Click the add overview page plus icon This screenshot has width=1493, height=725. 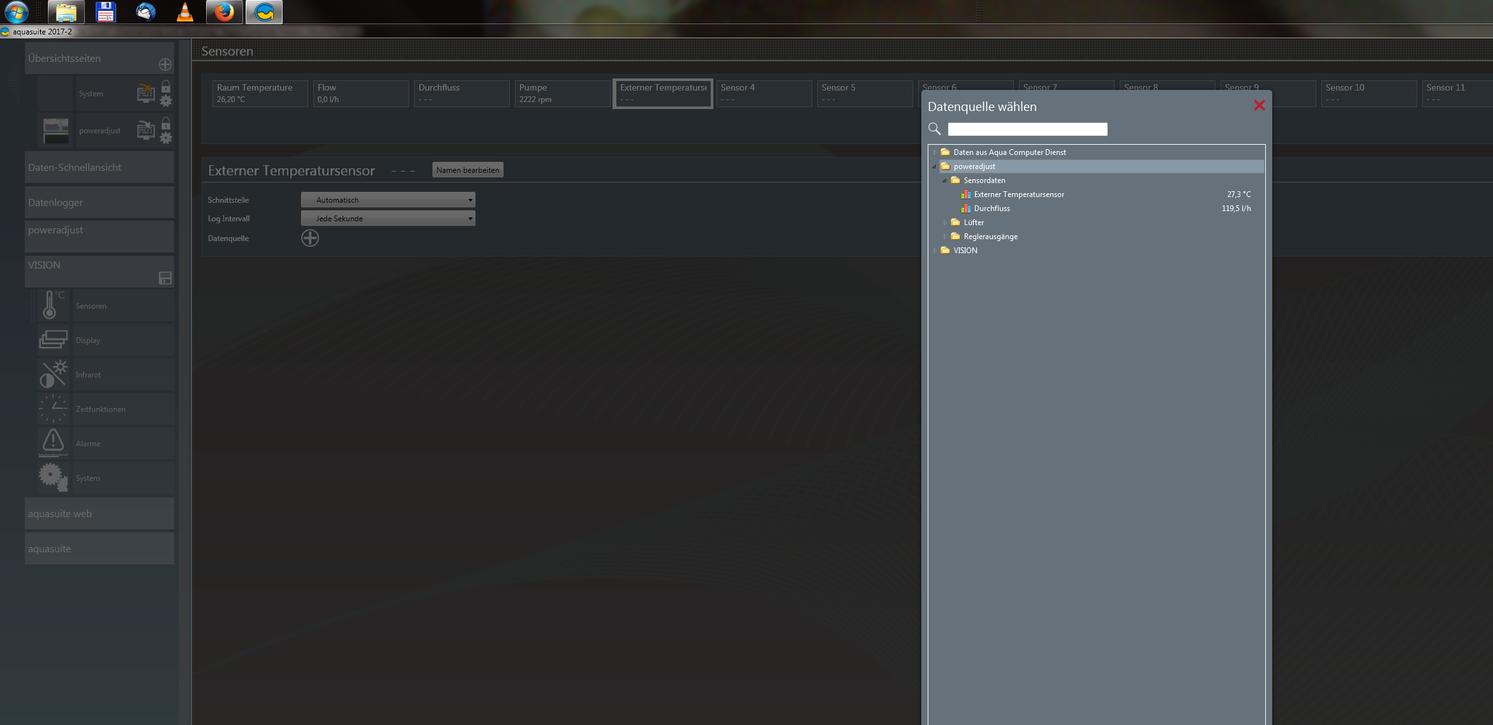(x=165, y=64)
